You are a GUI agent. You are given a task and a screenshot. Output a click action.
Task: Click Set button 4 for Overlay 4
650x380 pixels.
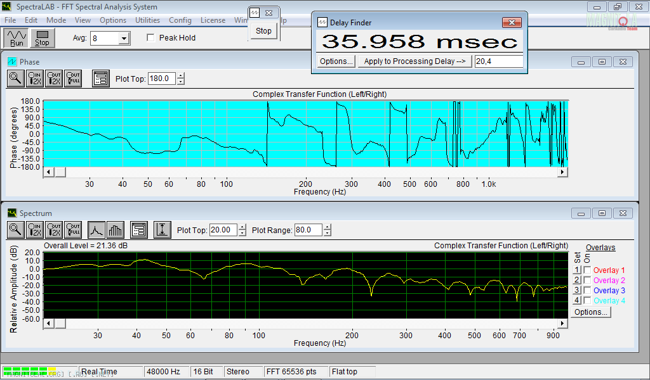pyautogui.click(x=576, y=301)
